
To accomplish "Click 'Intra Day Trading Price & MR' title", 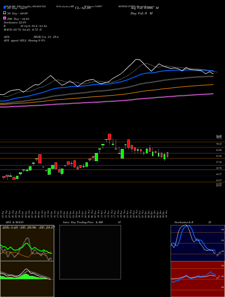I will [x=83, y=222].
